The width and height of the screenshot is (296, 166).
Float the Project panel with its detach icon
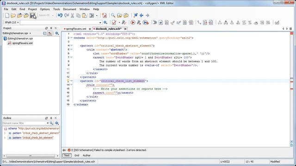point(46,28)
